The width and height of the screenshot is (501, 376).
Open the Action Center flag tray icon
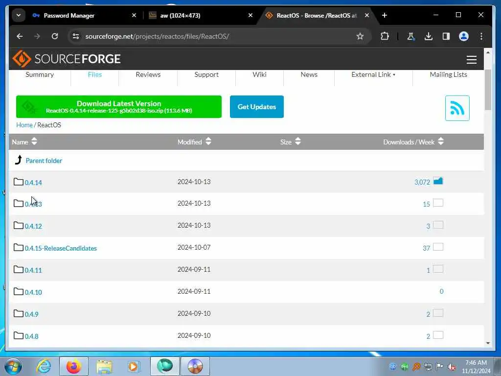[x=440, y=367]
